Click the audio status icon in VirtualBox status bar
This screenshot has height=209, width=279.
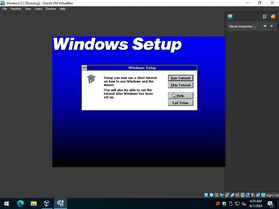pyautogui.click(x=222, y=195)
